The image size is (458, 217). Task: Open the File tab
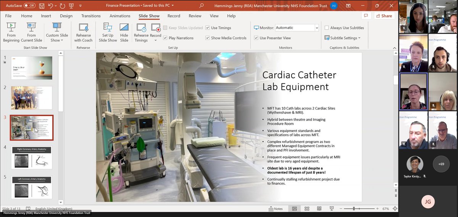pyautogui.click(x=8, y=16)
